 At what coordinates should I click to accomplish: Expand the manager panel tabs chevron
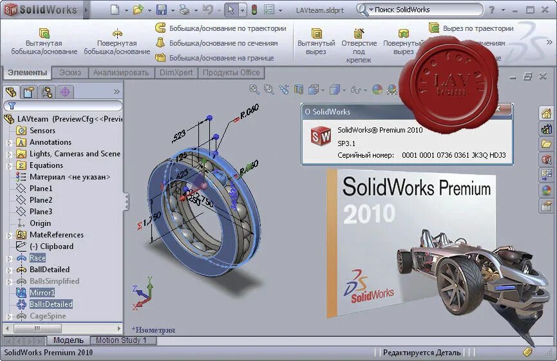[117, 92]
